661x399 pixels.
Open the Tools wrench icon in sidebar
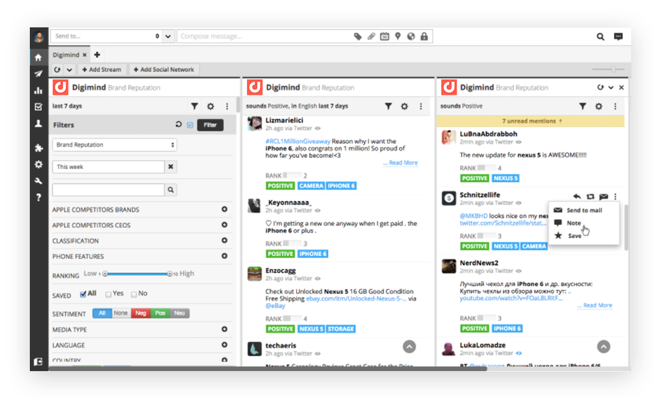(38, 180)
